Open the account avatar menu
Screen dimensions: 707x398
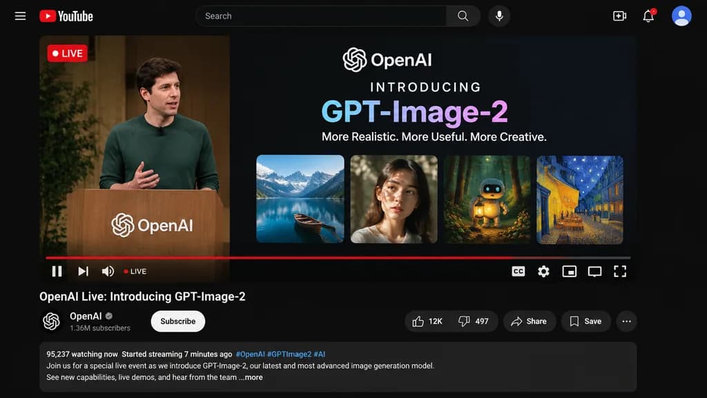pyautogui.click(x=681, y=16)
